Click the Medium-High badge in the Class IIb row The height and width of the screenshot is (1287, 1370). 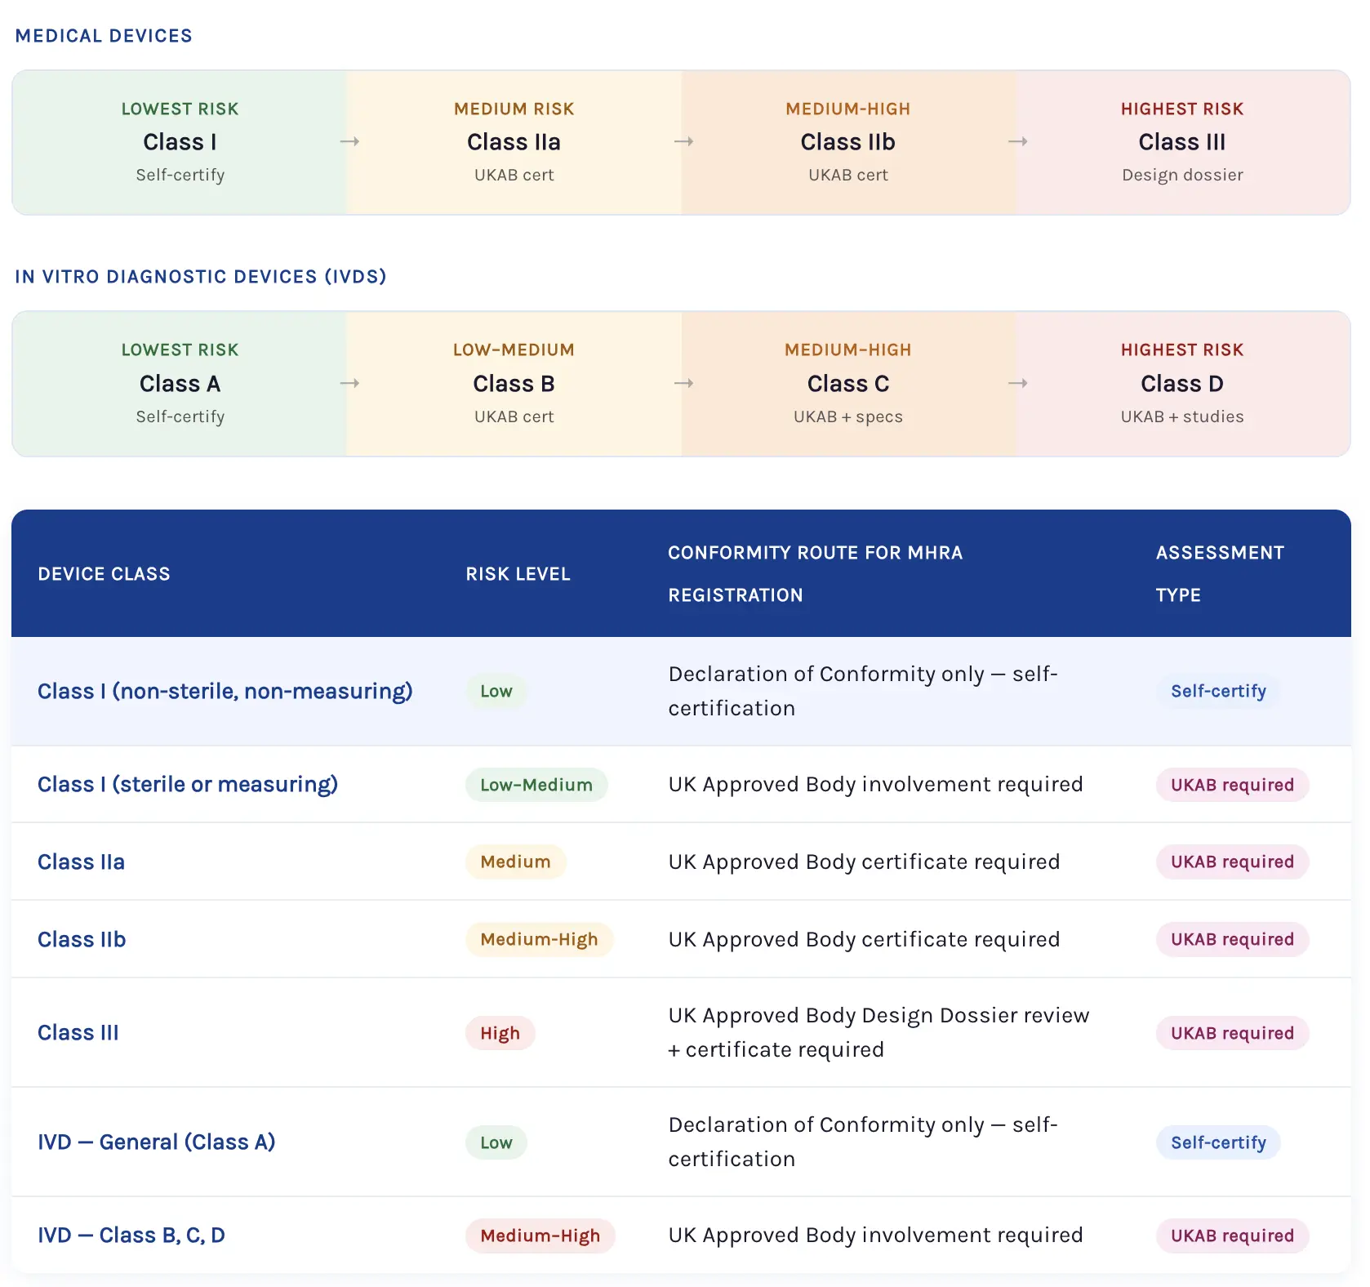tap(539, 940)
